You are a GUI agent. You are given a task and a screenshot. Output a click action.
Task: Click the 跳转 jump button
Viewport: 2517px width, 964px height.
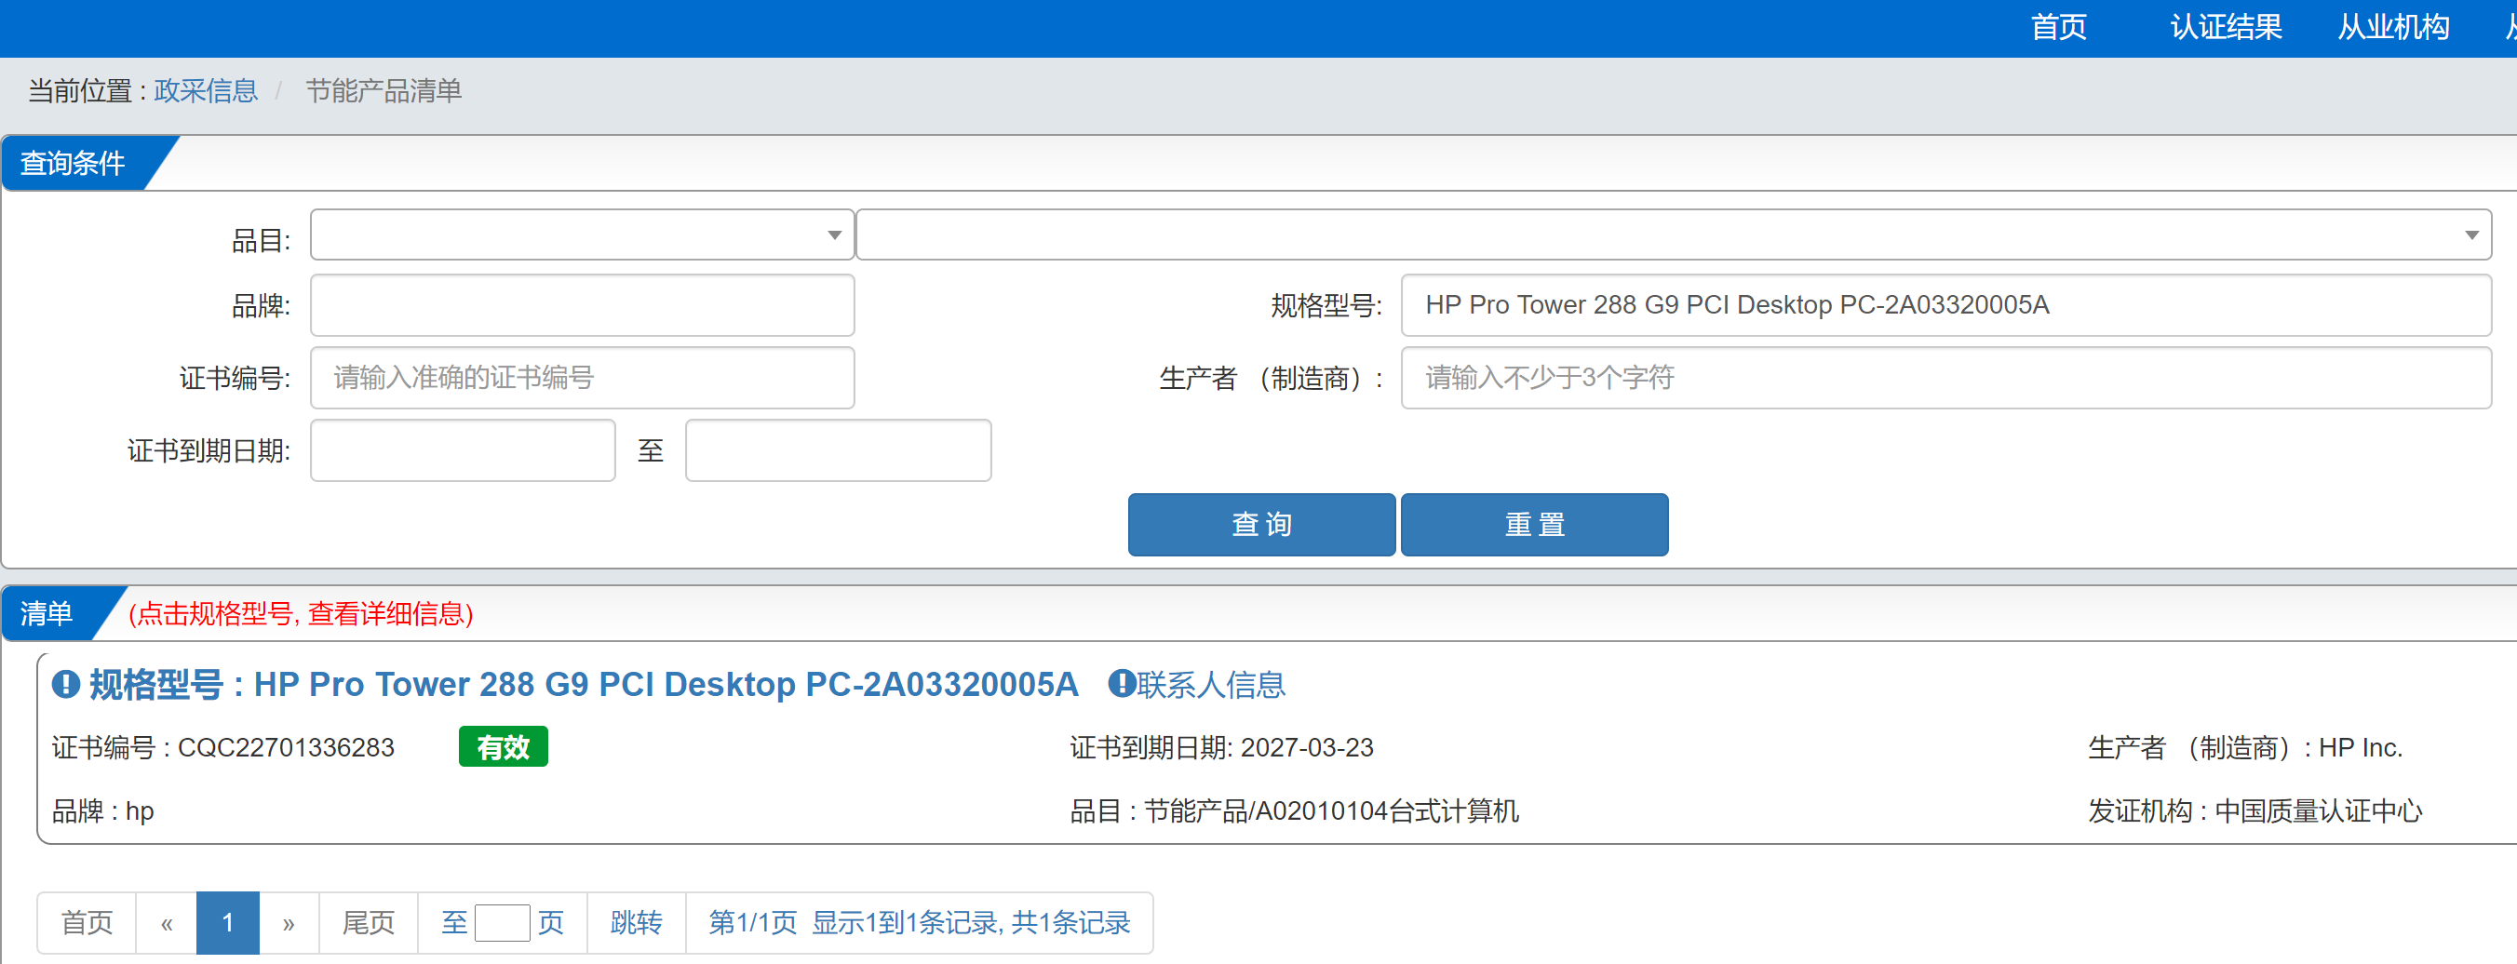coord(636,922)
